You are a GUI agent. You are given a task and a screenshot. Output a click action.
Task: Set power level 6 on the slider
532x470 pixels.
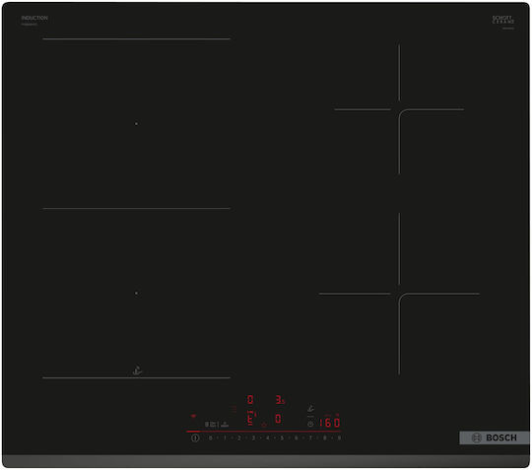[297, 437]
